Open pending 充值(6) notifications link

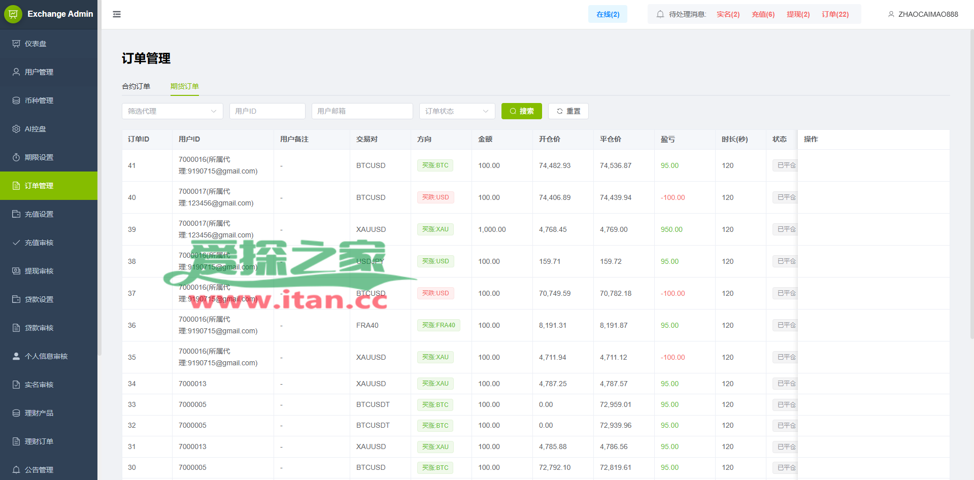pos(763,14)
